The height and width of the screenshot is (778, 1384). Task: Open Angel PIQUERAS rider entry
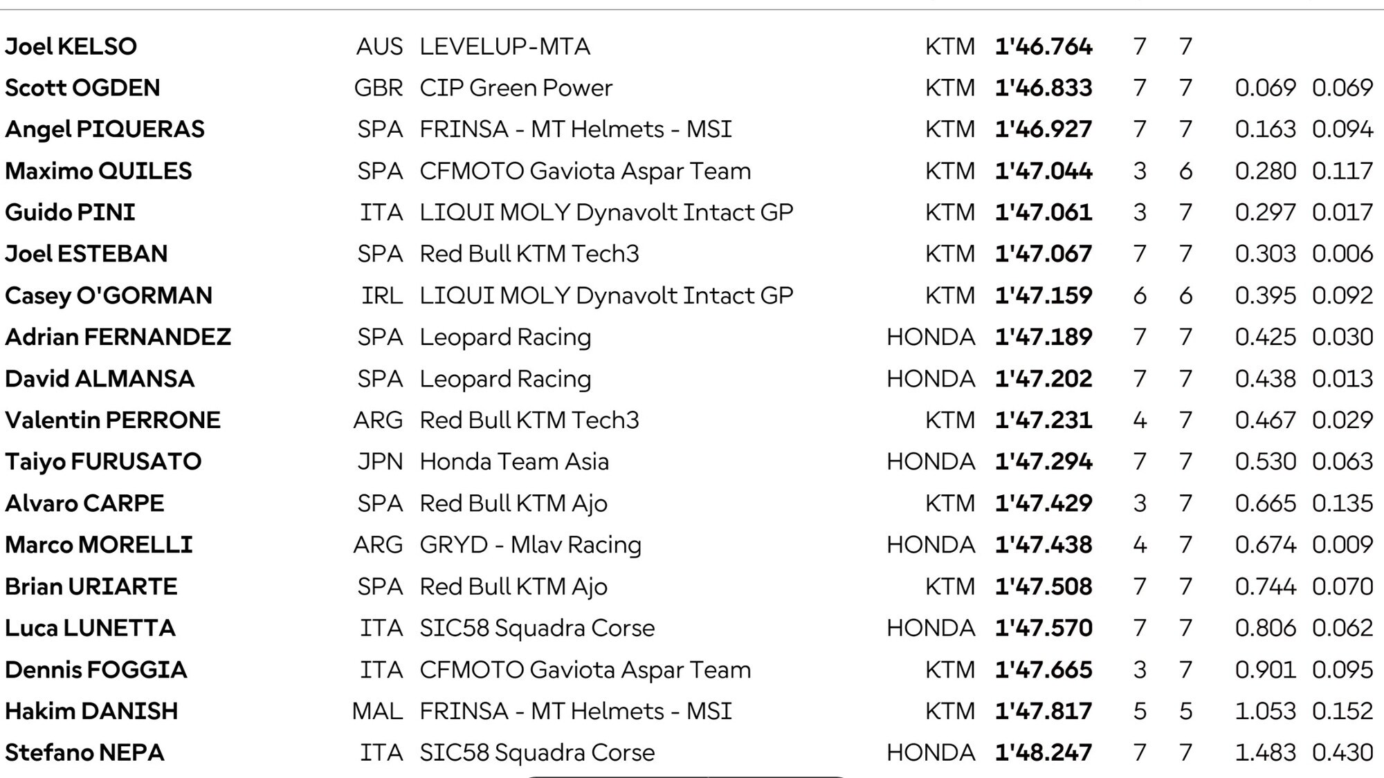click(104, 129)
